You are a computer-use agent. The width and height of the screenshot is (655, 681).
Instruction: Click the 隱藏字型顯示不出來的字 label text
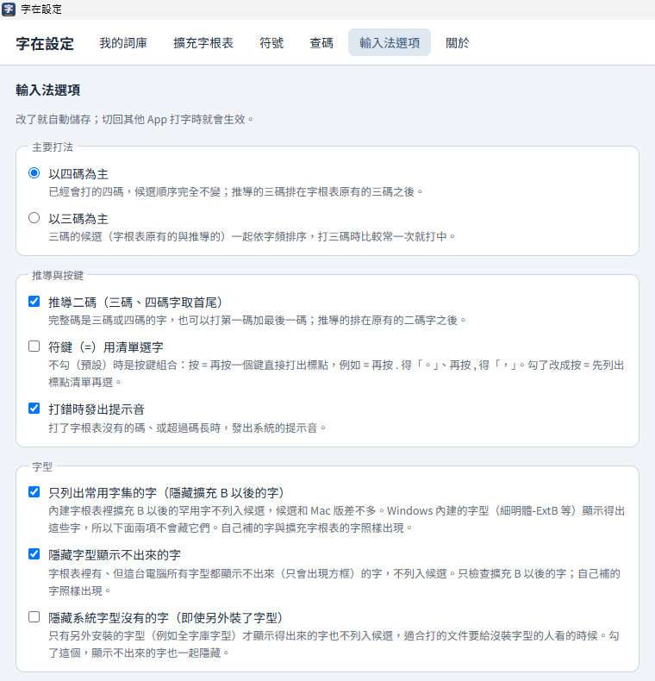[x=115, y=554]
